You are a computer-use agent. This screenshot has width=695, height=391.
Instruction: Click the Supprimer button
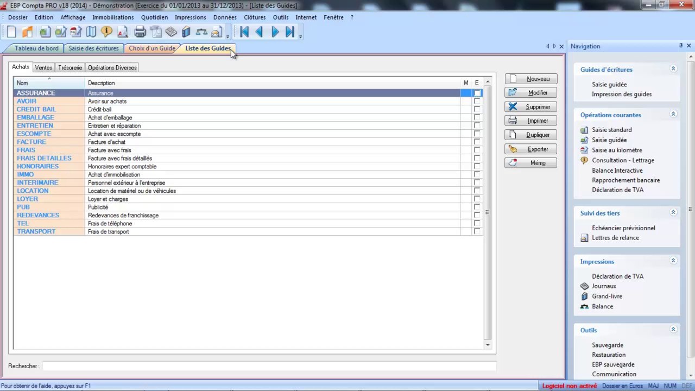click(x=531, y=107)
